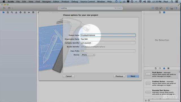Click the 12:30 PM clock

157,1
